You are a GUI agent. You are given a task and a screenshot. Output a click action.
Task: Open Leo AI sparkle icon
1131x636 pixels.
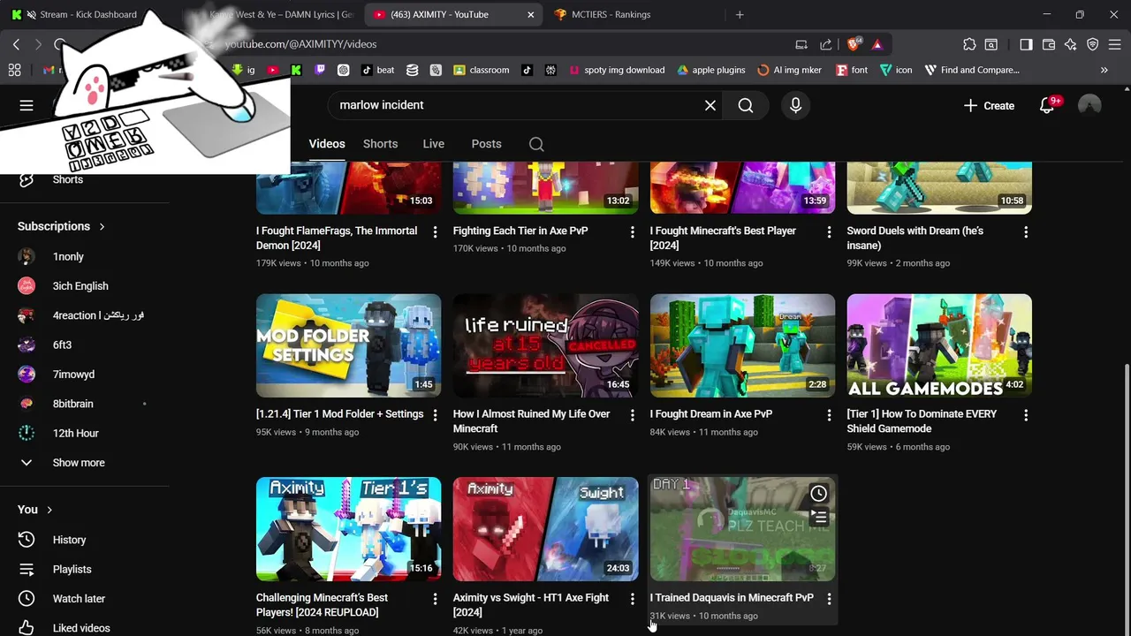coord(1071,44)
